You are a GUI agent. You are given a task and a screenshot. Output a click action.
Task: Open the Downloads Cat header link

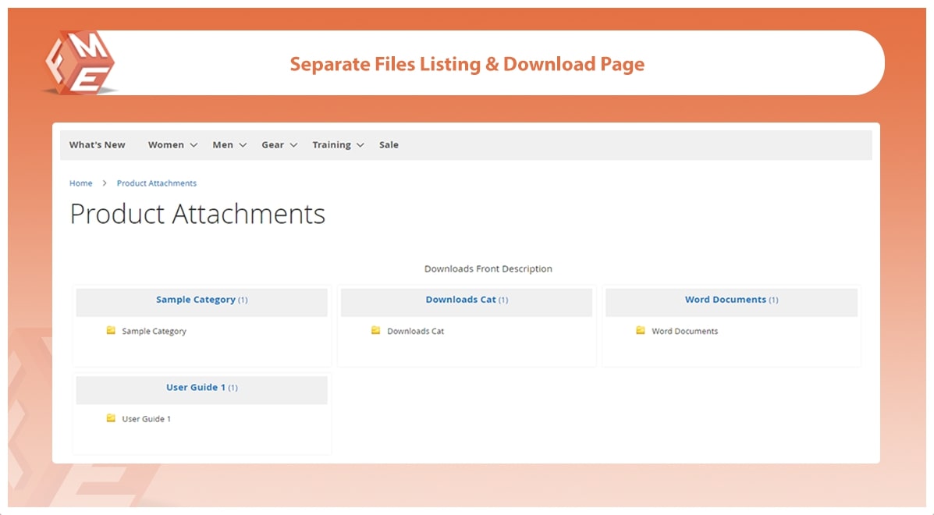460,300
